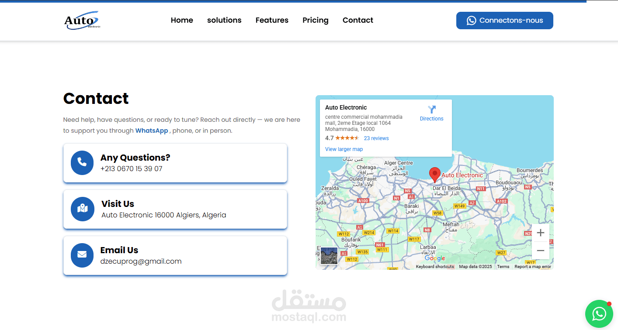Navigate to Pricing in the header
This screenshot has height=330, width=618.
point(316,20)
